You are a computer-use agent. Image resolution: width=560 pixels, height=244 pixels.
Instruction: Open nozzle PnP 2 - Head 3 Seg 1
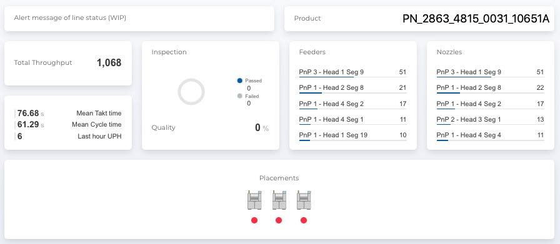[491, 120]
